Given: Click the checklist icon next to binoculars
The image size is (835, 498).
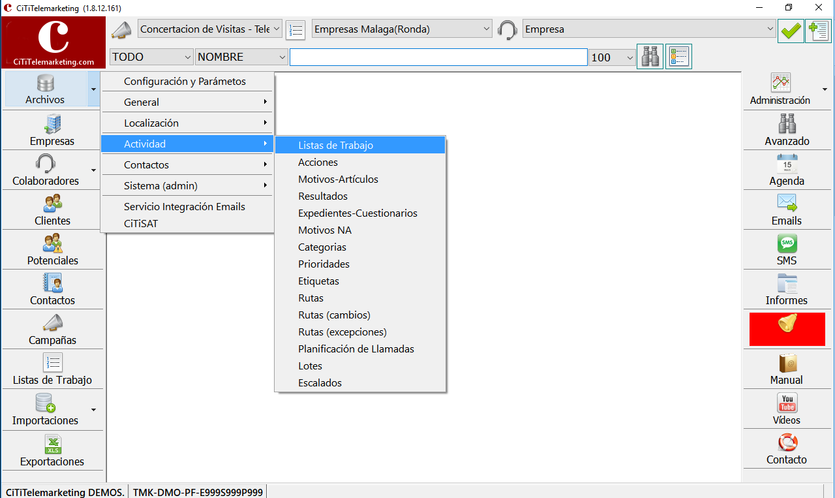Looking at the screenshot, I should tap(678, 57).
